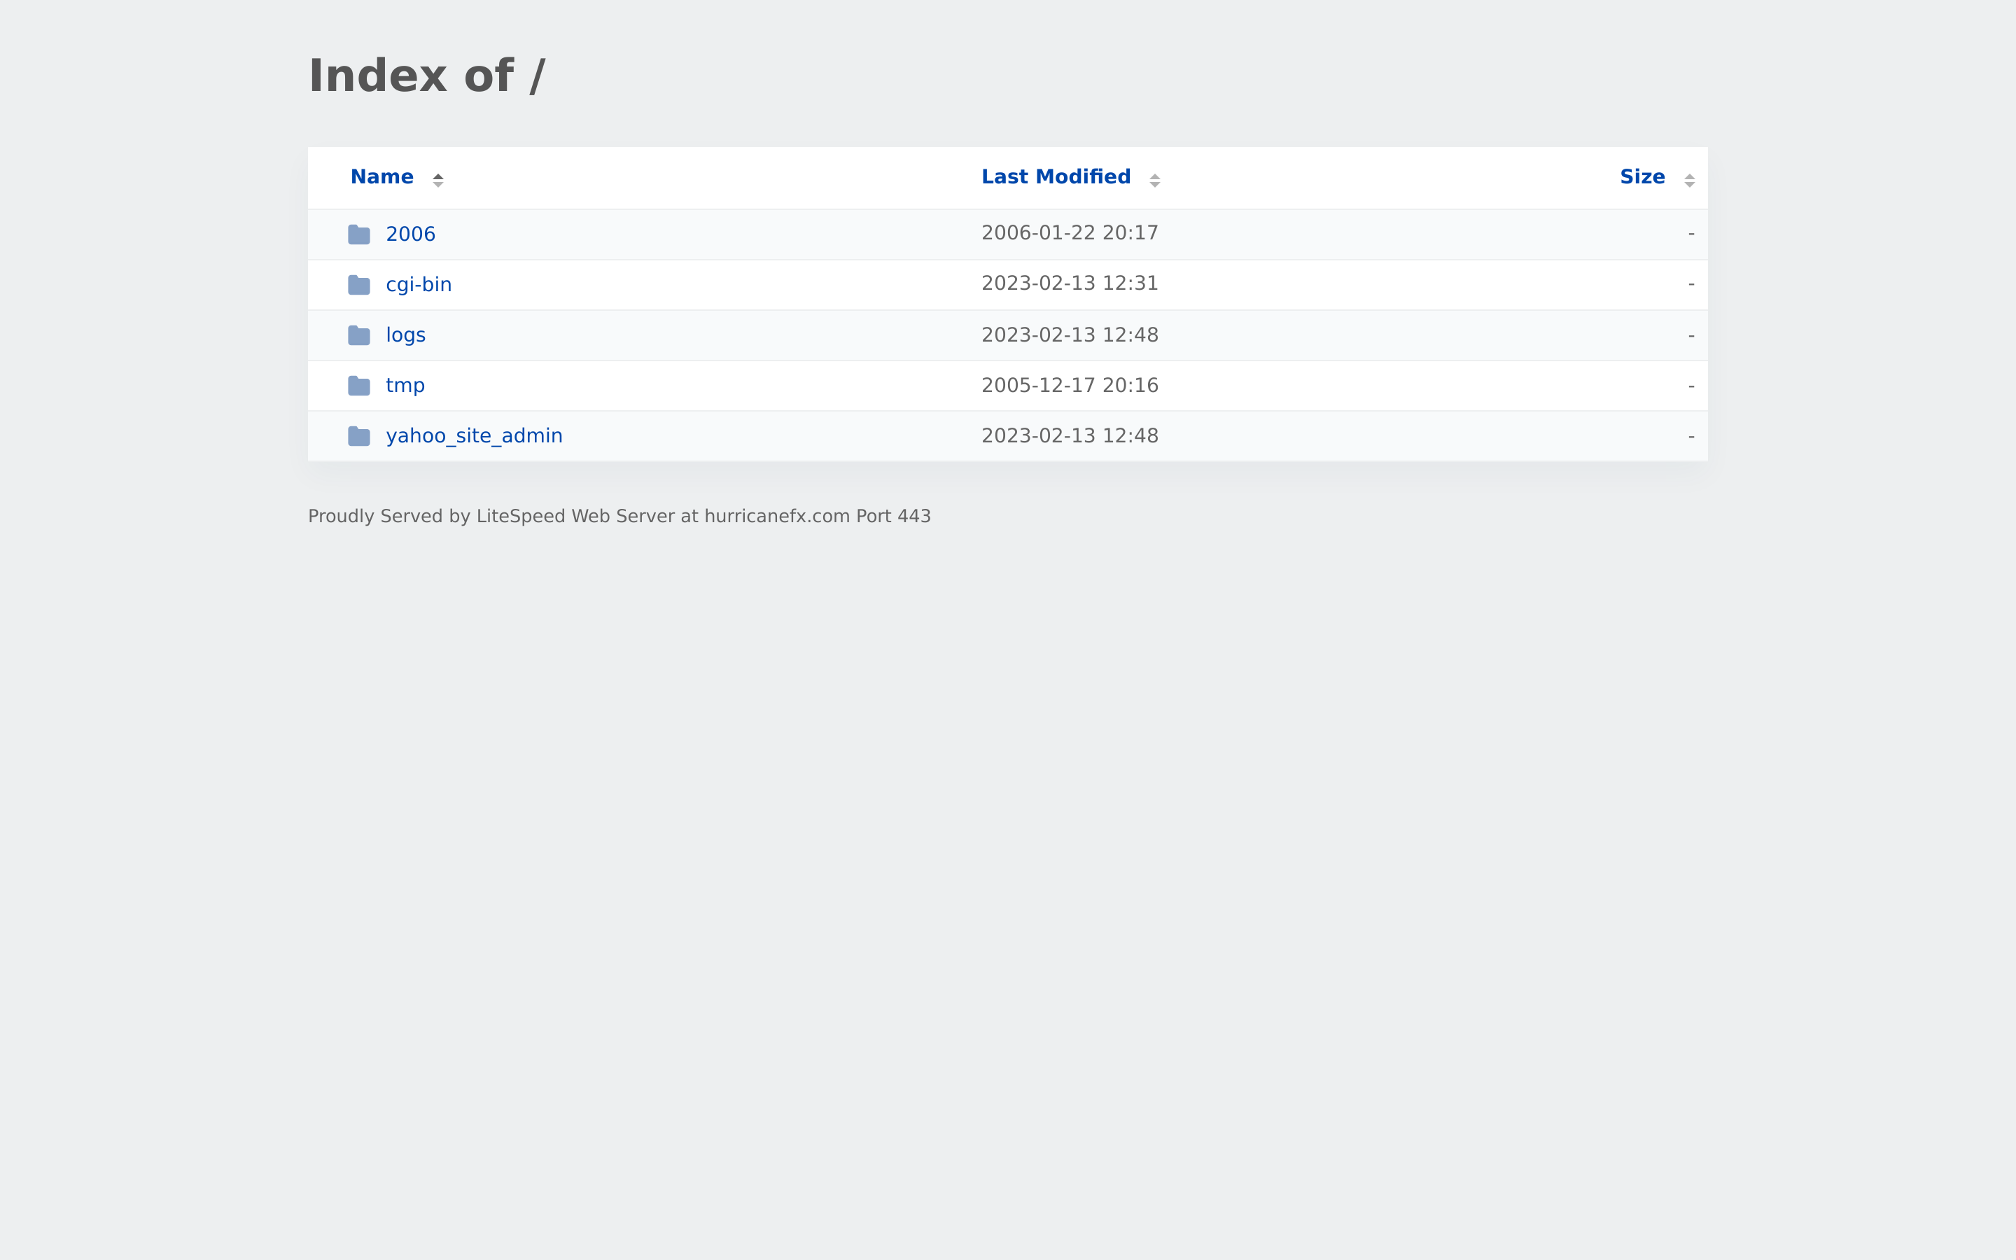The width and height of the screenshot is (2016, 1260).
Task: Click the tmp folder icon
Action: [x=359, y=385]
